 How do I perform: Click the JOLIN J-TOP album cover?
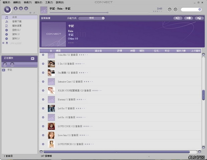pos(51,91)
